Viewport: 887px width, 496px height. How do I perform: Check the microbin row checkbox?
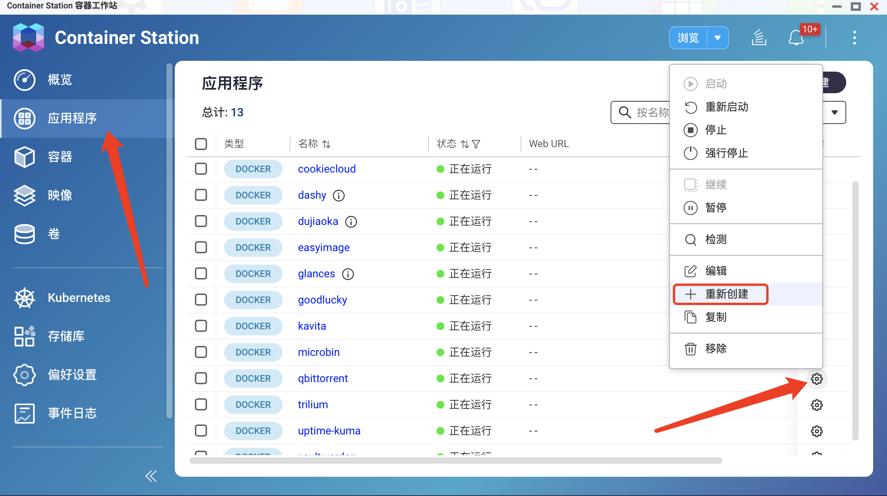tap(201, 352)
